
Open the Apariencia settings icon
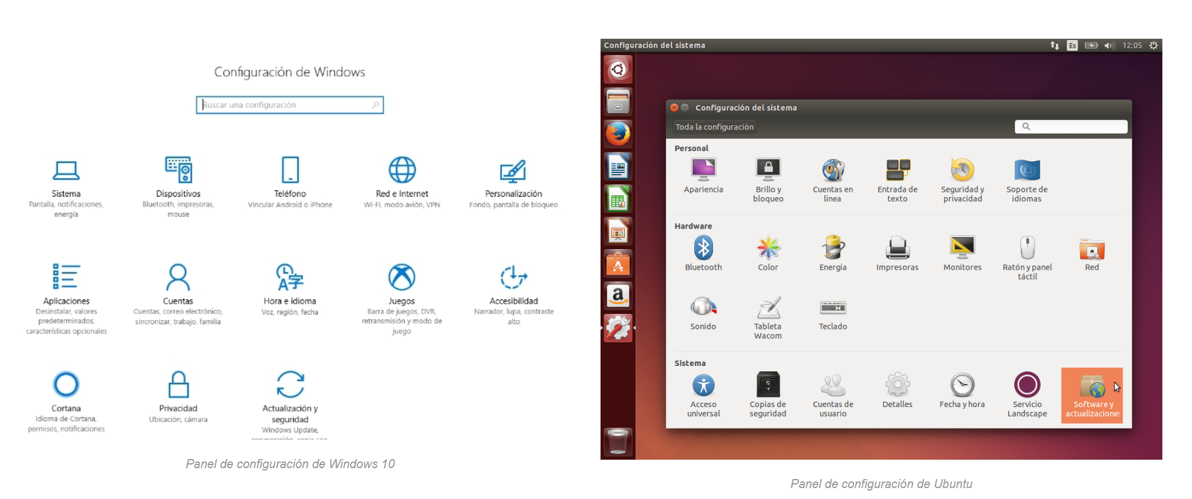[x=703, y=171]
